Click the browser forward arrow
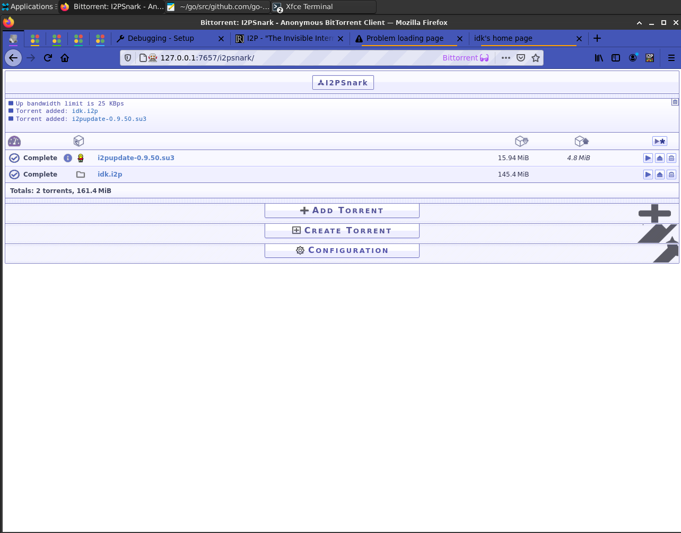Image resolution: width=681 pixels, height=533 pixels. pos(31,58)
